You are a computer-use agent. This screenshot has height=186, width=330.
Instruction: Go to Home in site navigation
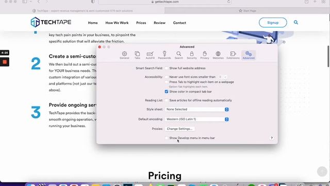[93, 23]
